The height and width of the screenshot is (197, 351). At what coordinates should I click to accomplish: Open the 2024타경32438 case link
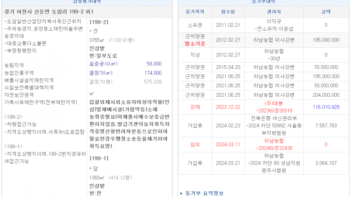(275, 147)
